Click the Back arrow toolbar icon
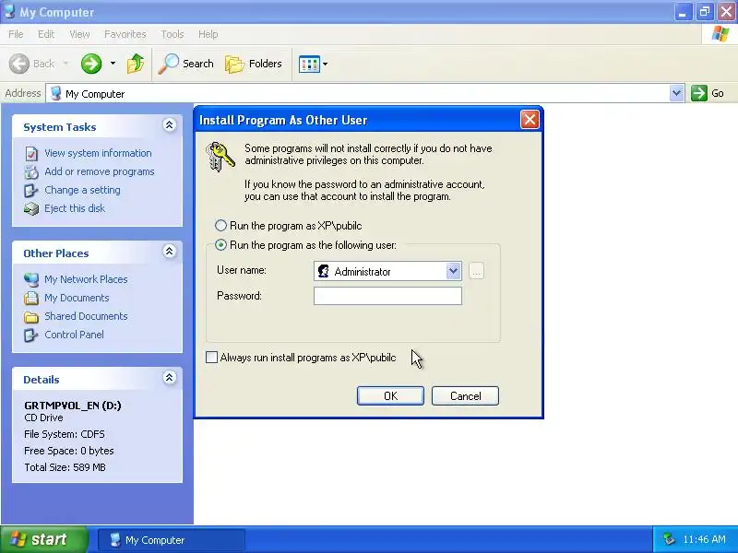This screenshot has height=553, width=738. tap(19, 64)
